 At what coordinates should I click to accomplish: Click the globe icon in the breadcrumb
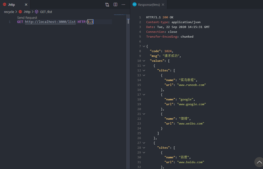pyautogui.click(x=20, y=12)
